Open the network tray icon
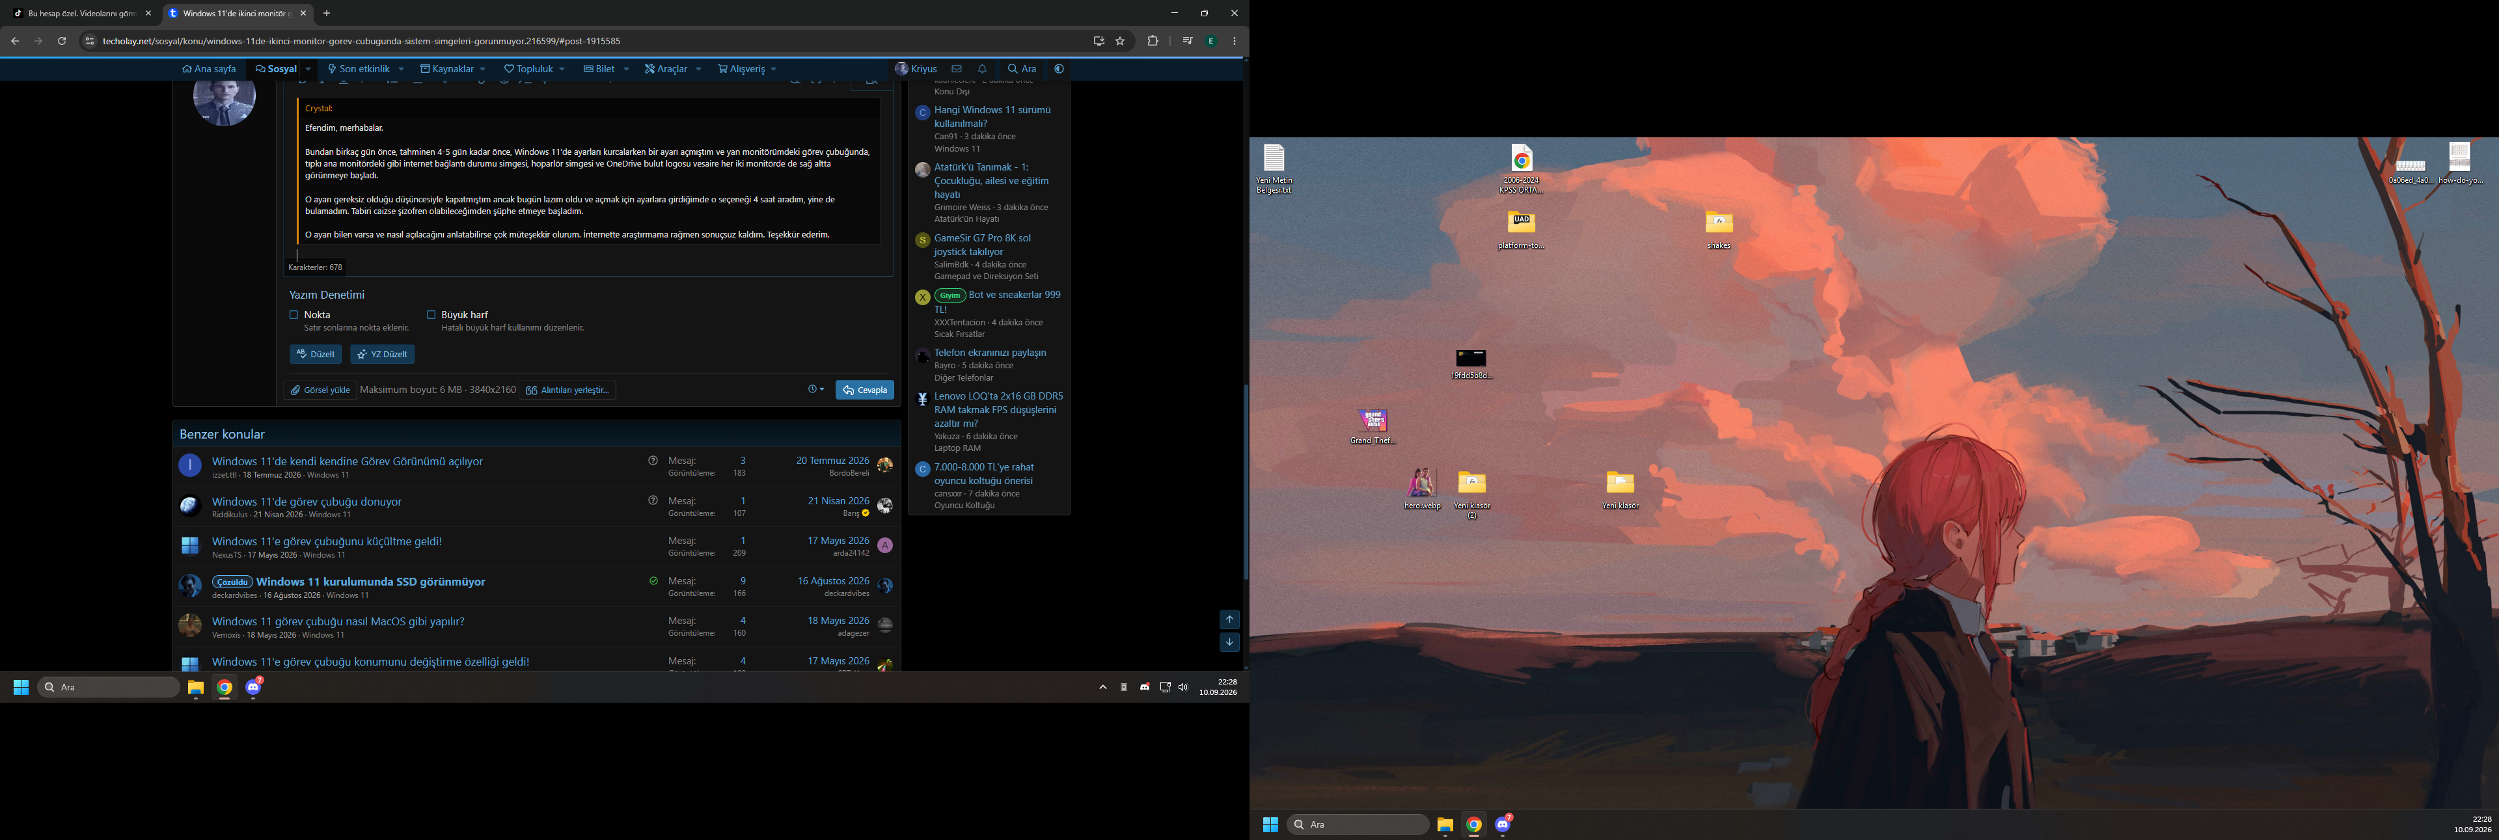 pyautogui.click(x=1164, y=686)
